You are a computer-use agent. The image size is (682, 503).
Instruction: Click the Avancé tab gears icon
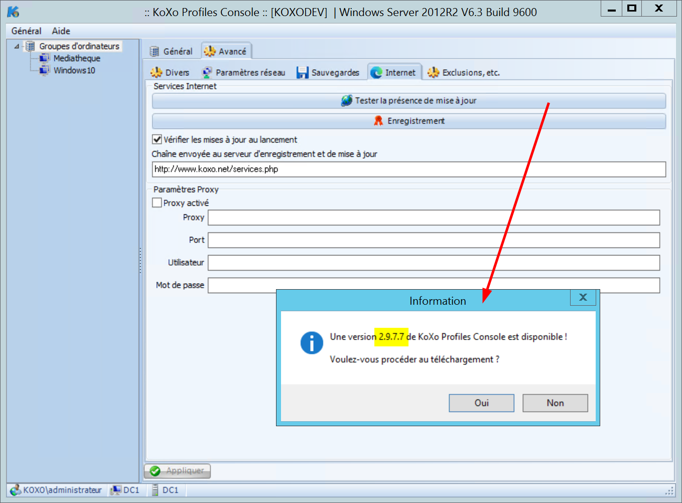(x=210, y=51)
